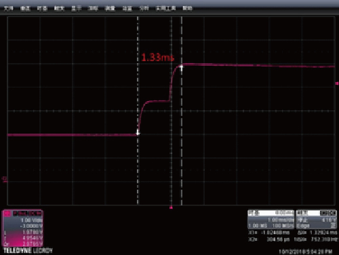Open the Trigger descriptor box showing Edge
Viewport: 339px width, 255px height.
317,220
